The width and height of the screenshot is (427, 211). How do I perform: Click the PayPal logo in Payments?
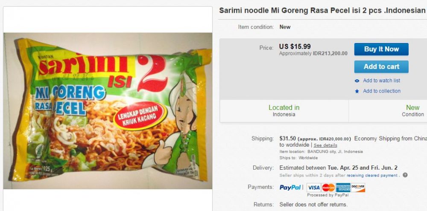point(290,188)
